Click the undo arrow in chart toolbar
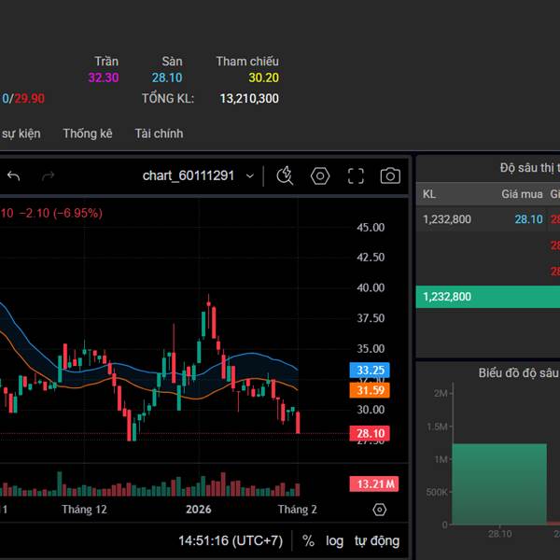The image size is (560, 560). pyautogui.click(x=14, y=176)
